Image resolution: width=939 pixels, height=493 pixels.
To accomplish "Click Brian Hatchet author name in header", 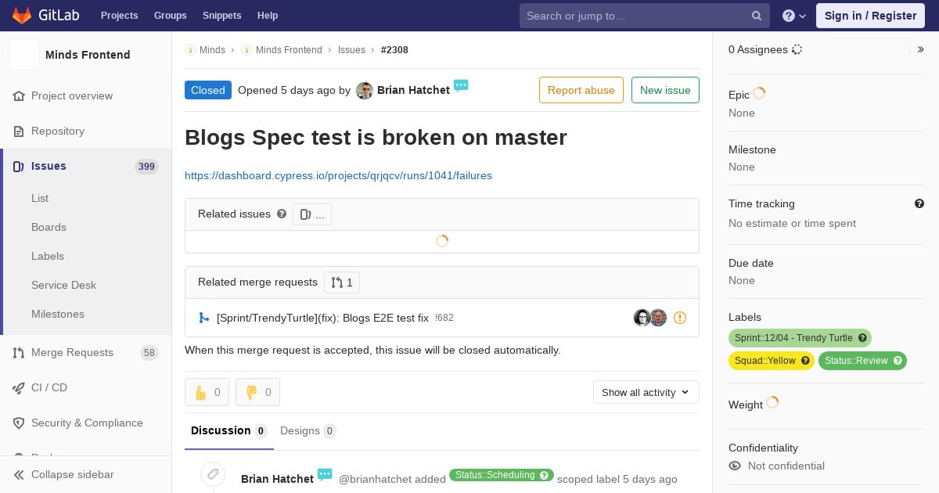I will [413, 90].
